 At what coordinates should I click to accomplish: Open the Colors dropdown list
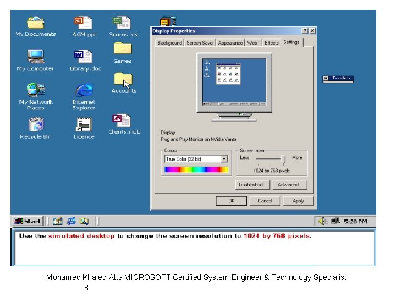click(x=224, y=159)
